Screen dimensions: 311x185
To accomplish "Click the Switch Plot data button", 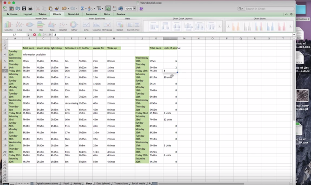I will (x=133, y=26).
